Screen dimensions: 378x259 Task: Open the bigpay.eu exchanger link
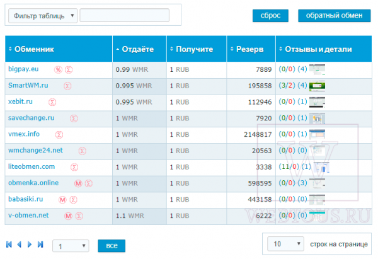[x=23, y=69]
